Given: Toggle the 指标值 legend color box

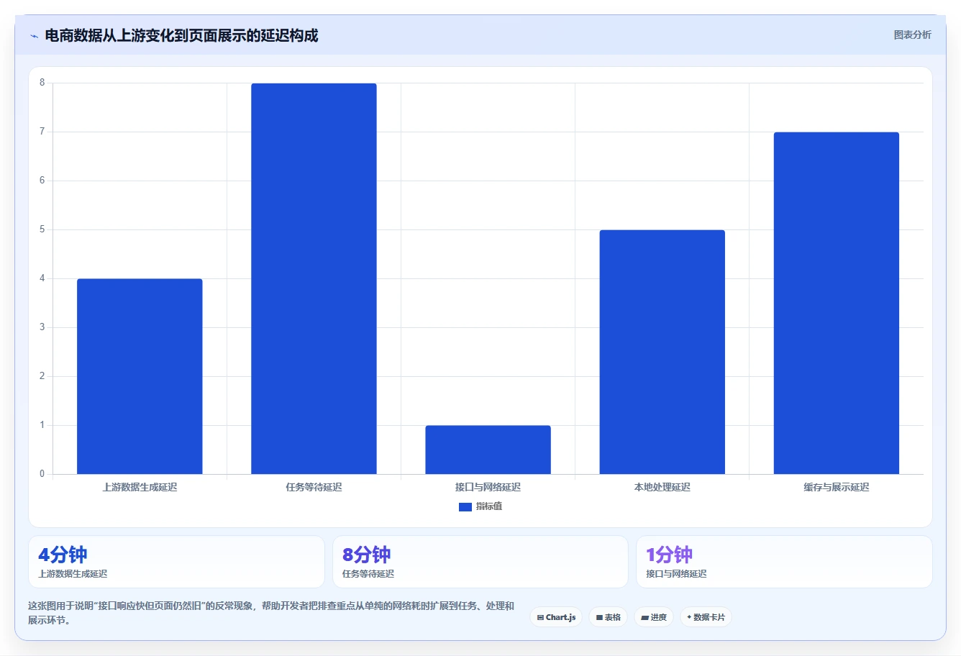Looking at the screenshot, I should tap(465, 506).
